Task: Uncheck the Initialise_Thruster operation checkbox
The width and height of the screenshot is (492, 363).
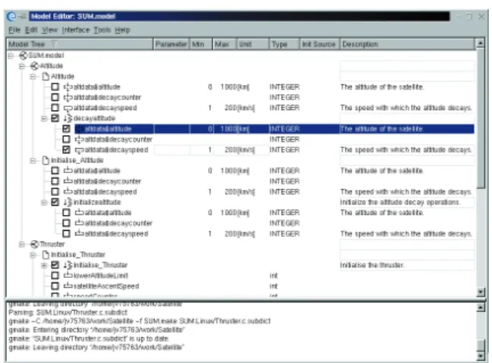Action: (x=55, y=265)
